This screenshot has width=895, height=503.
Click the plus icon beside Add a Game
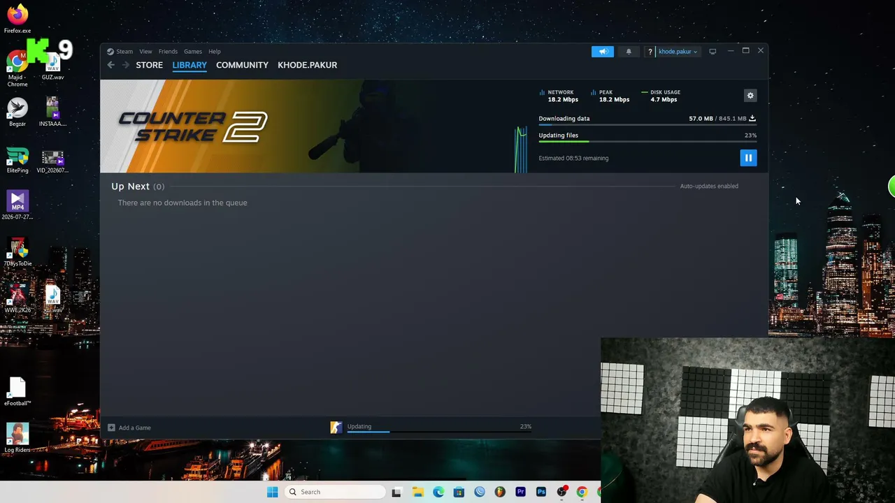click(111, 428)
